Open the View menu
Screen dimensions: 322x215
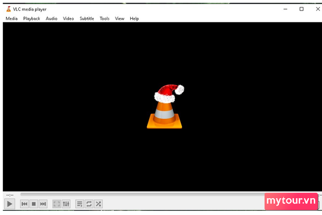point(120,19)
